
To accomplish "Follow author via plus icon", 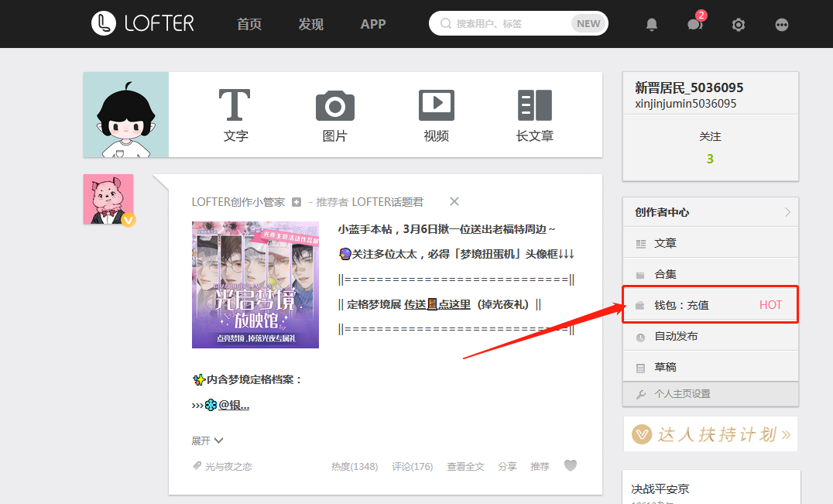I will pos(297,202).
